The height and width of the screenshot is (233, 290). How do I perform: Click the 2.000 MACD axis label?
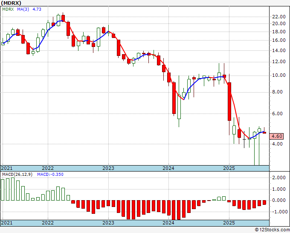pyautogui.click(x=279, y=178)
